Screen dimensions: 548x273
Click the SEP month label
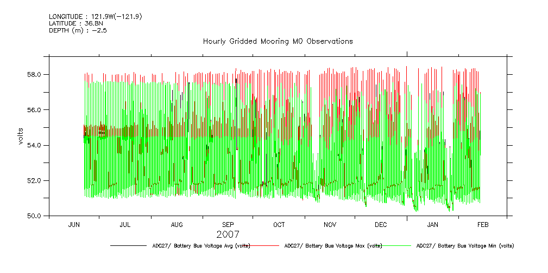(228, 225)
